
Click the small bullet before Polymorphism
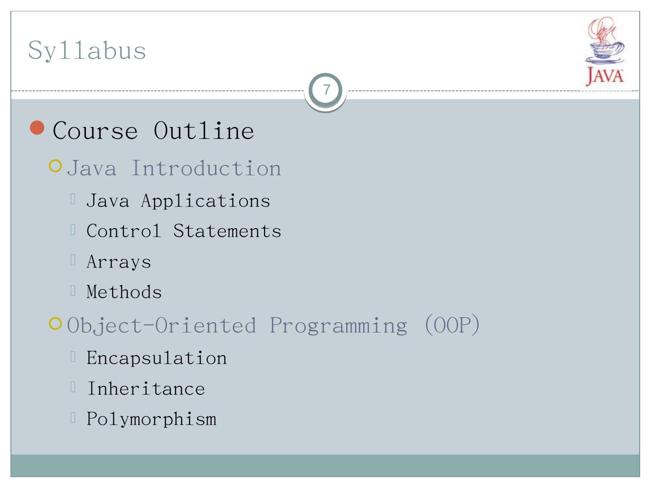click(73, 418)
